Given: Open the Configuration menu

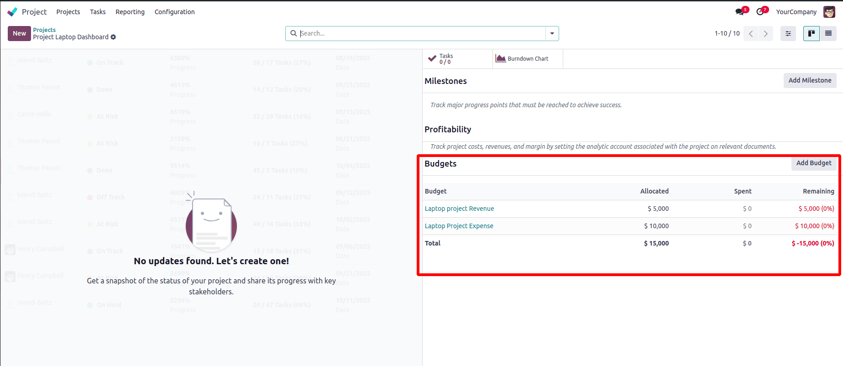Looking at the screenshot, I should tap(174, 12).
